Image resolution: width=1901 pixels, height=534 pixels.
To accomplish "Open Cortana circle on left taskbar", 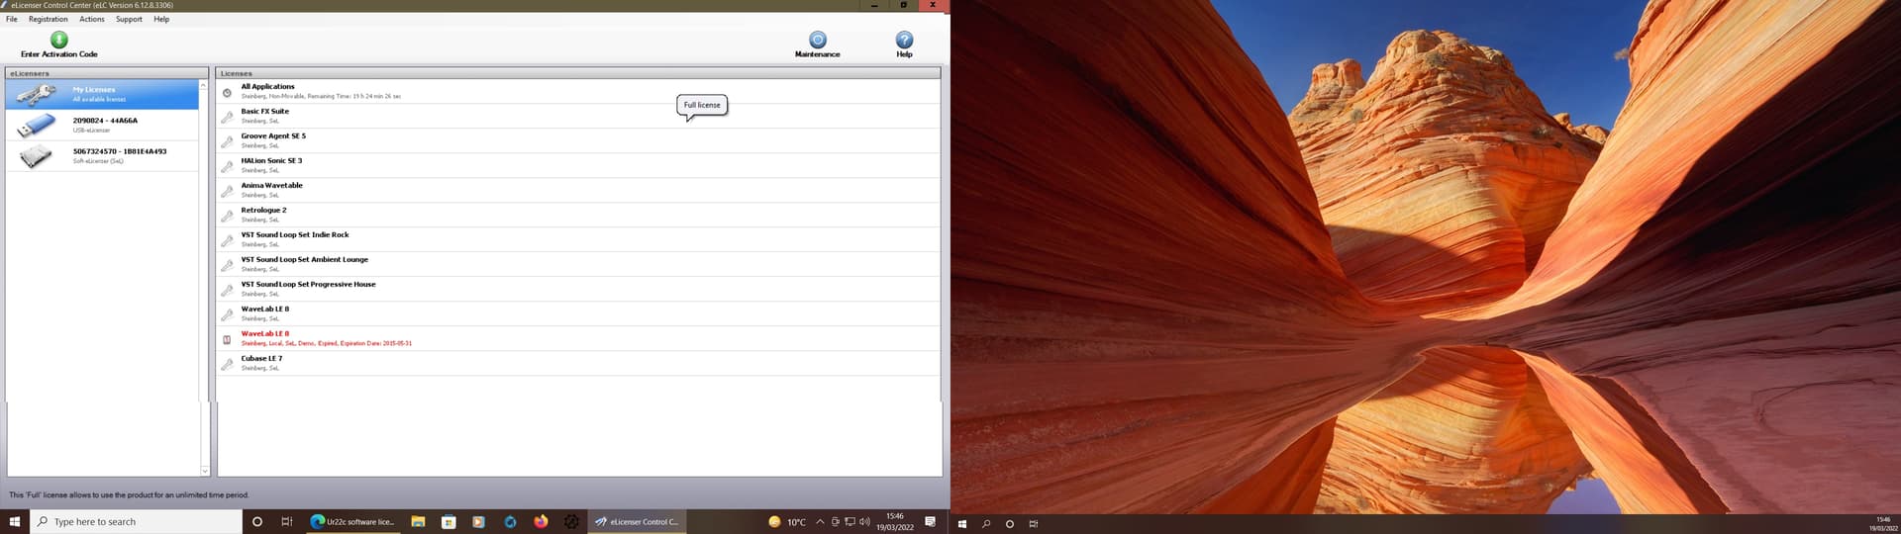I will [257, 522].
